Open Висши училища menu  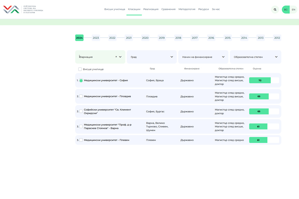115,9
